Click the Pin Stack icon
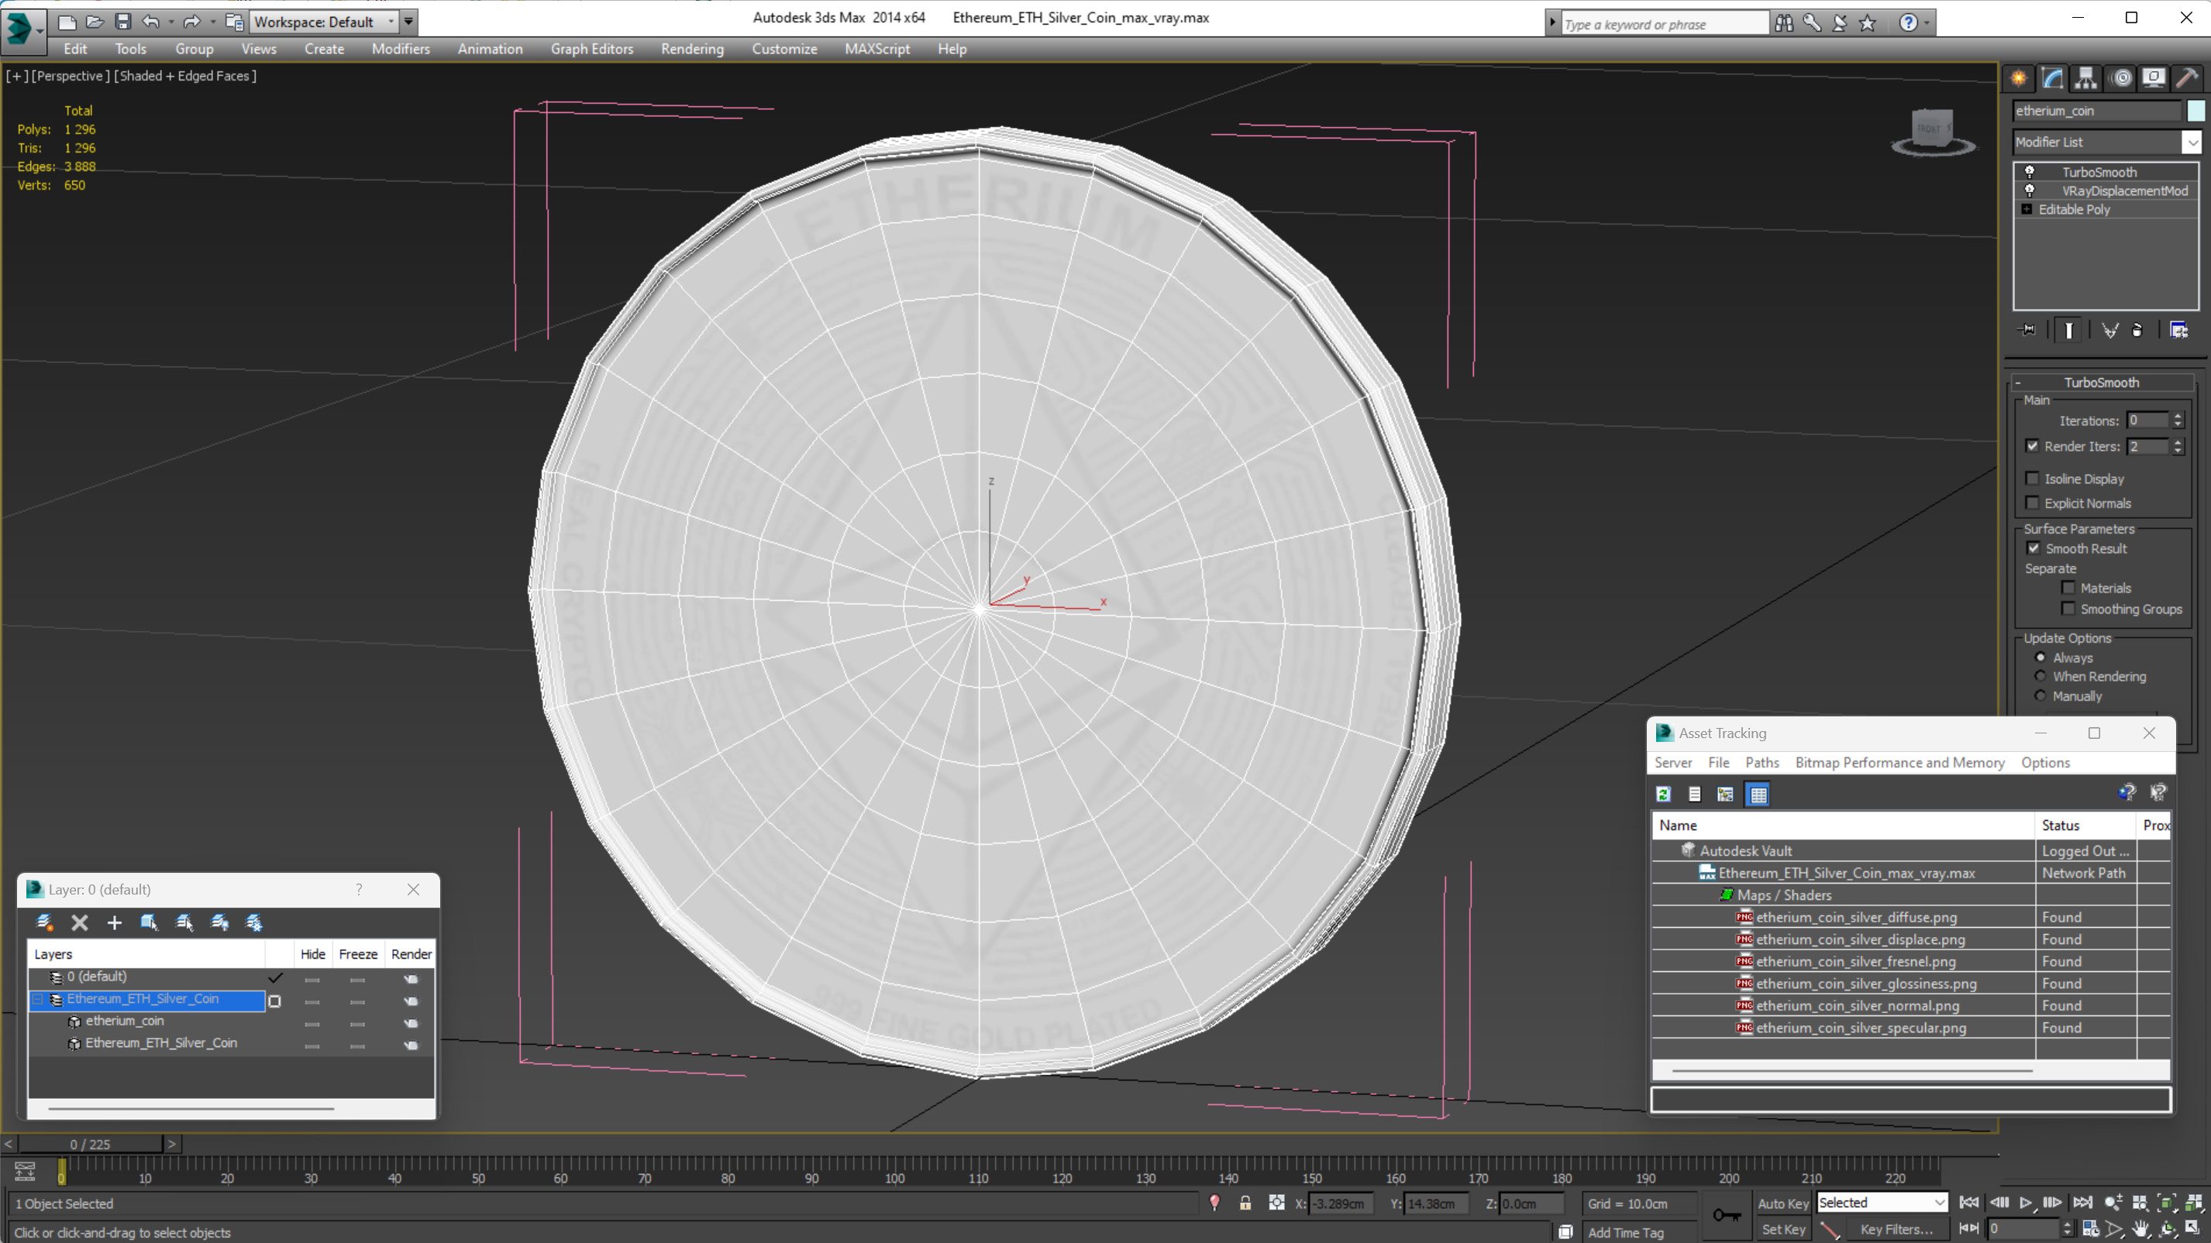Viewport: 2211px width, 1243px height. (x=2028, y=330)
